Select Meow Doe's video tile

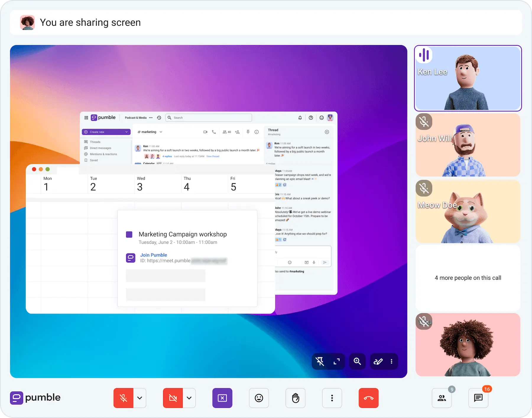468,212
